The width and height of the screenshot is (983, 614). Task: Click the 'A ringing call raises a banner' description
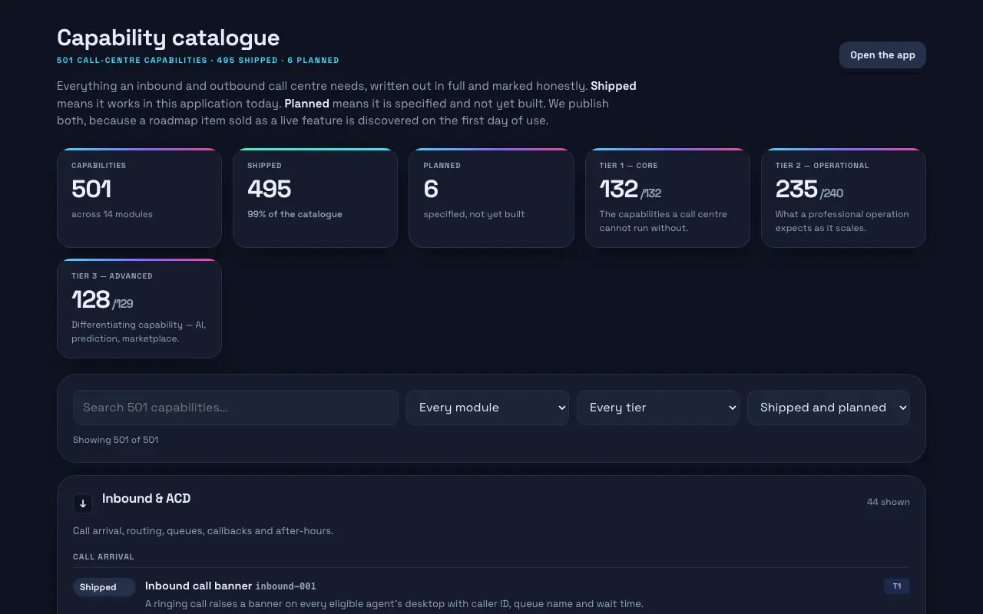(x=394, y=604)
